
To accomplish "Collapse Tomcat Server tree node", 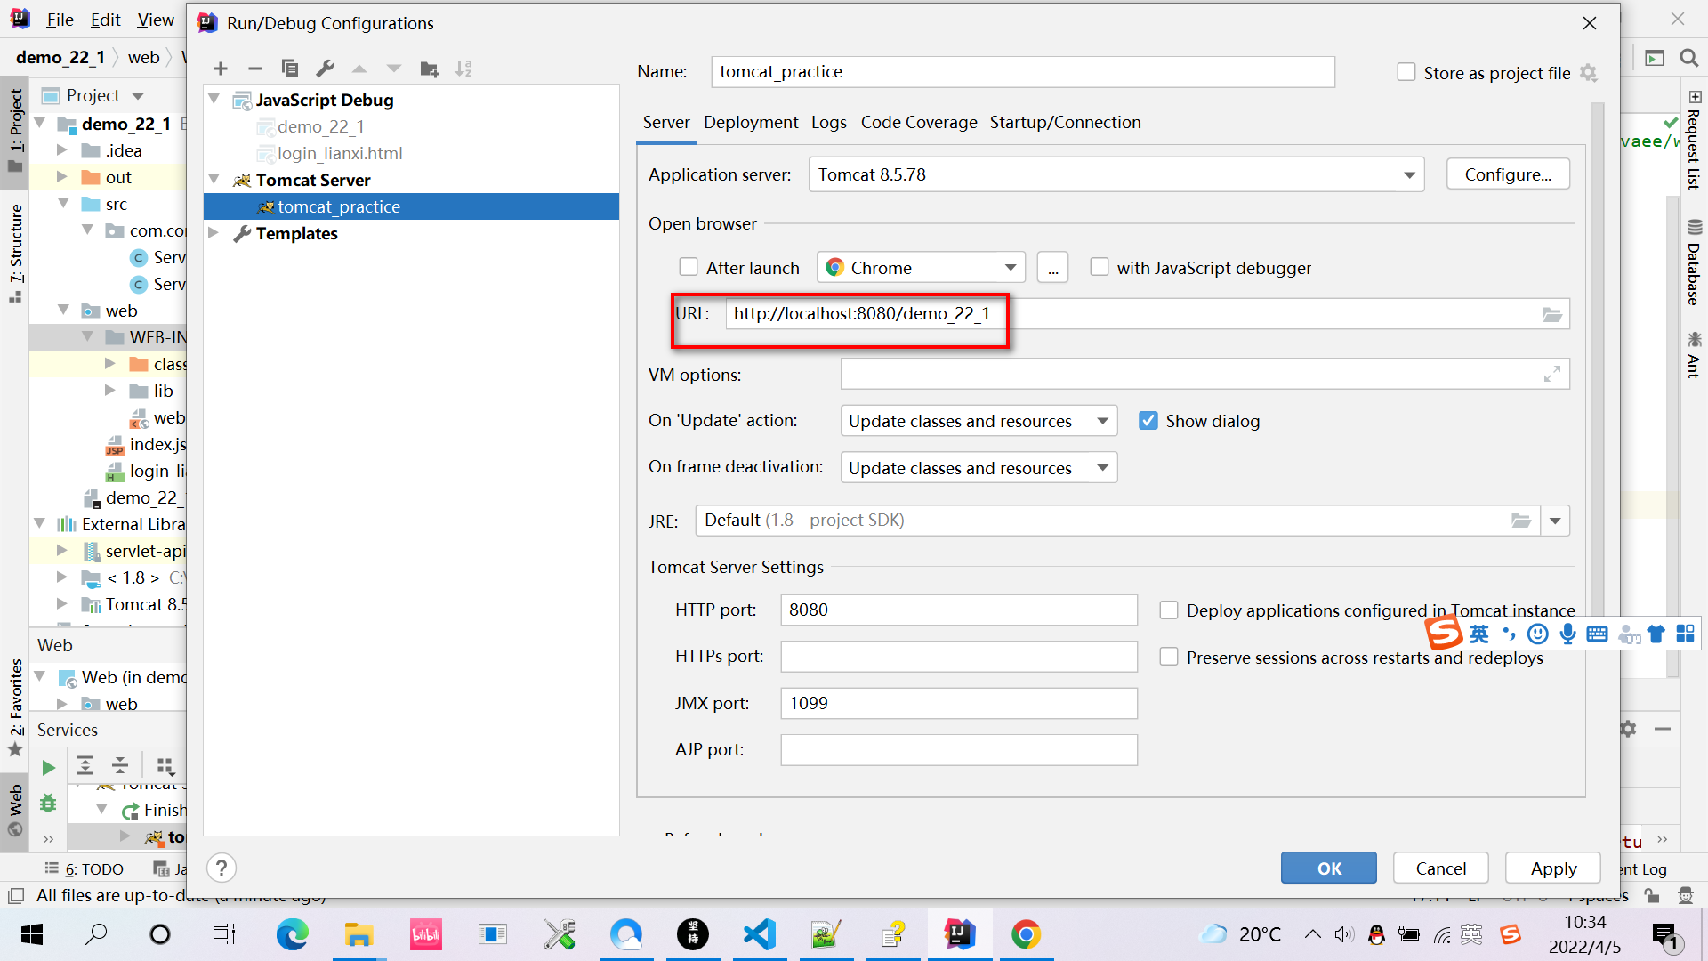I will coord(214,179).
